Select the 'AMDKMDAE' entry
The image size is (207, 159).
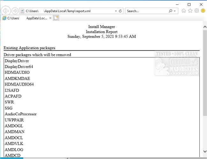17,79
